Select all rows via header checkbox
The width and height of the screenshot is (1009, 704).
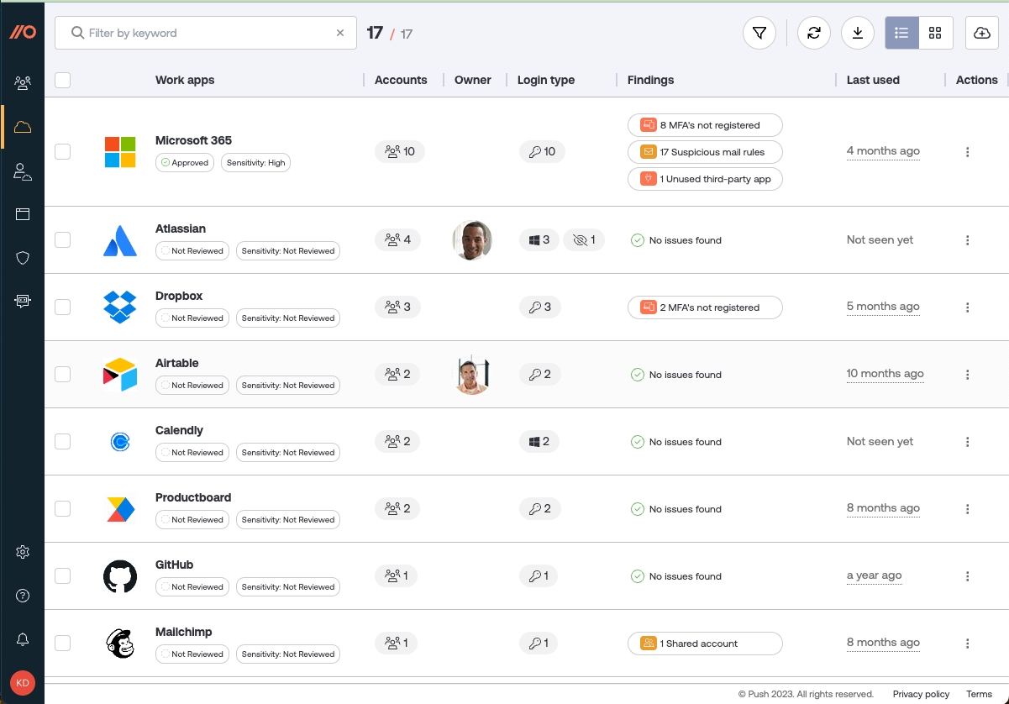tap(62, 79)
